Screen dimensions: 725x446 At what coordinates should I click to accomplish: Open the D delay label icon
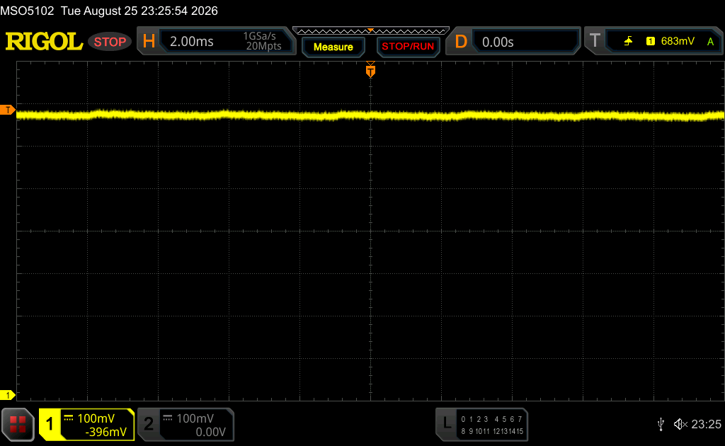tap(461, 42)
